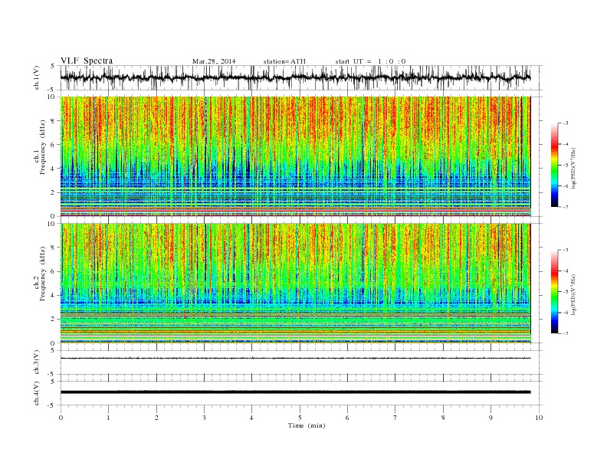
Task: Click the ch.1 'Frequency (kHz)' axis label
Action: tap(43, 147)
